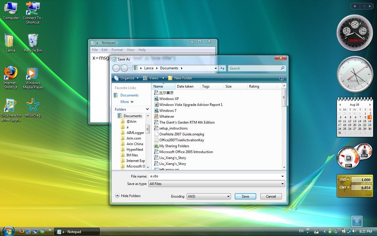The image size is (377, 236).
Task: Click the Save button
Action: (245, 196)
